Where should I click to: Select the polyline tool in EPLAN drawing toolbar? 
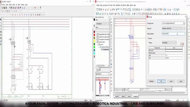click(x=111, y=22)
